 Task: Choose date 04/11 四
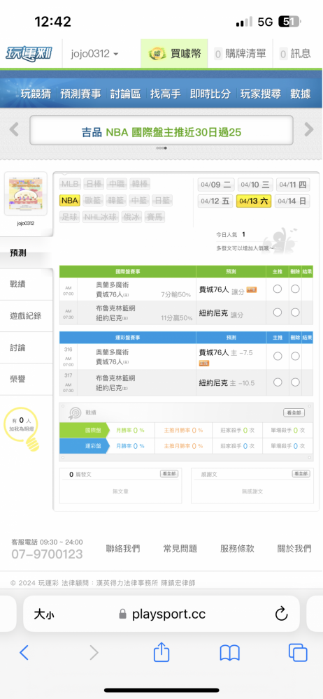(292, 185)
